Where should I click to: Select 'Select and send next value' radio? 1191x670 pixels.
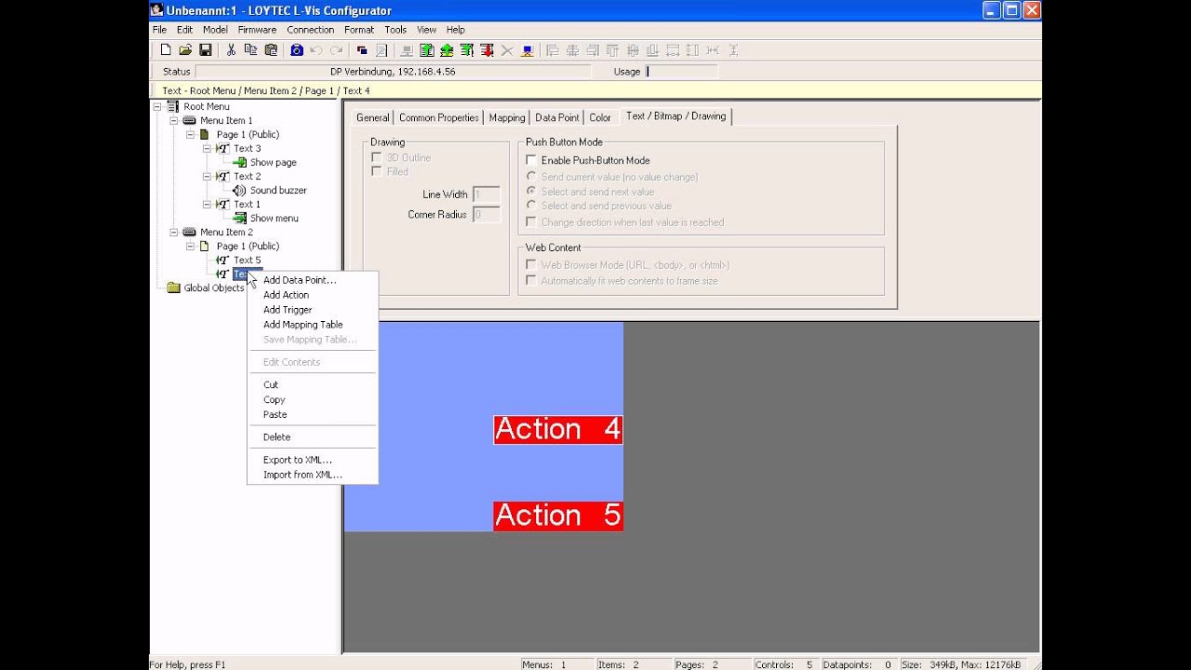(531, 192)
